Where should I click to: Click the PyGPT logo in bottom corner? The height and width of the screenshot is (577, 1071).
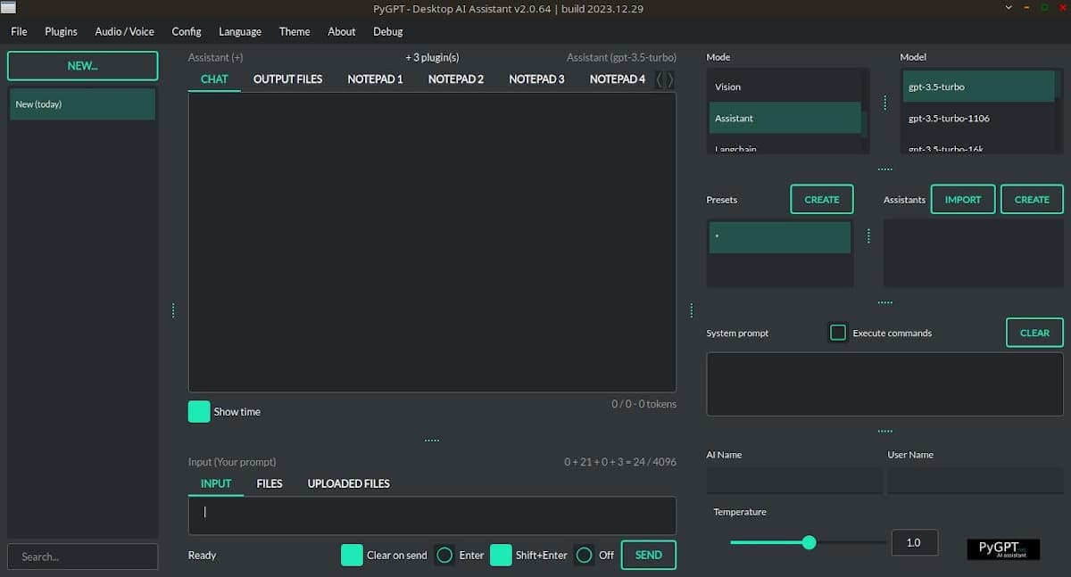click(1001, 548)
